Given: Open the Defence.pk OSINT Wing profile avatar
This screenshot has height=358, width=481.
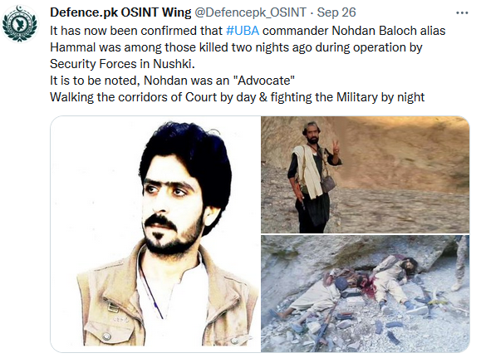Looking at the screenshot, I should pos(20,24).
